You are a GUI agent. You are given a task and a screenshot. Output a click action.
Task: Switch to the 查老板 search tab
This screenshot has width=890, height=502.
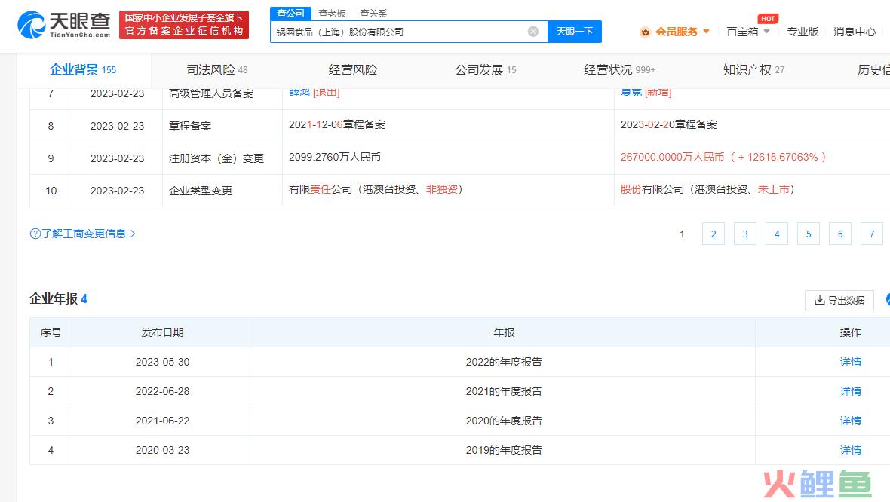coord(332,13)
